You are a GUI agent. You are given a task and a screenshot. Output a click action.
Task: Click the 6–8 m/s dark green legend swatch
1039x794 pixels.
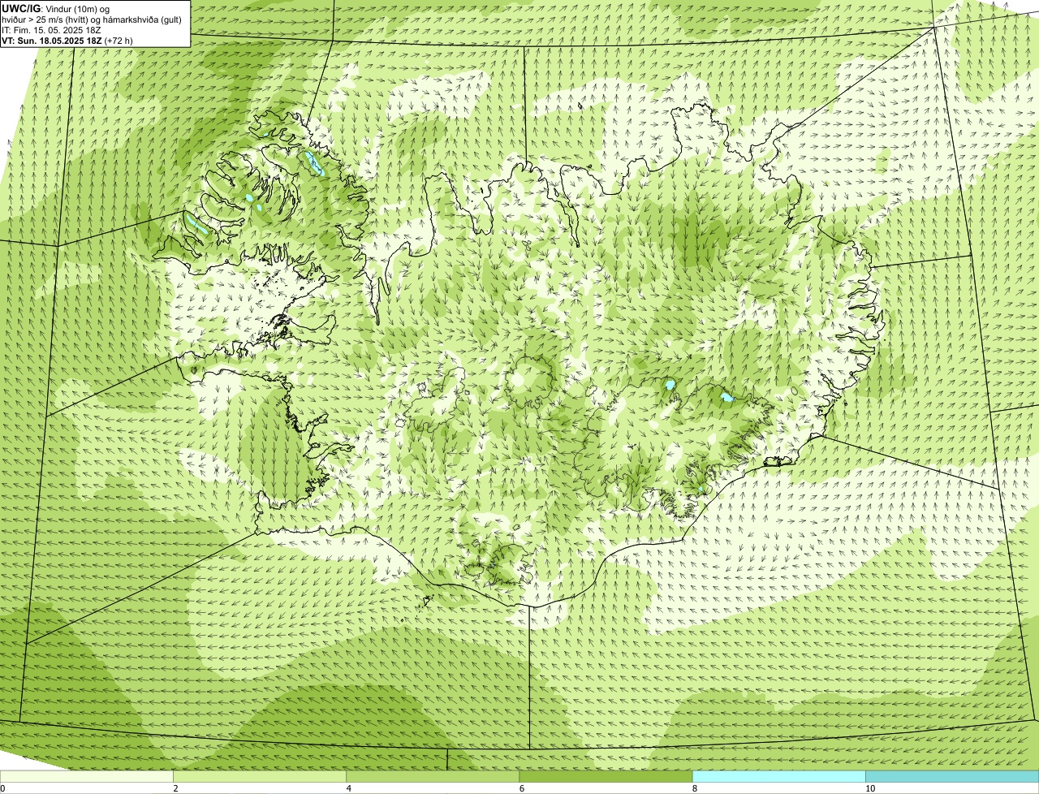(606, 777)
